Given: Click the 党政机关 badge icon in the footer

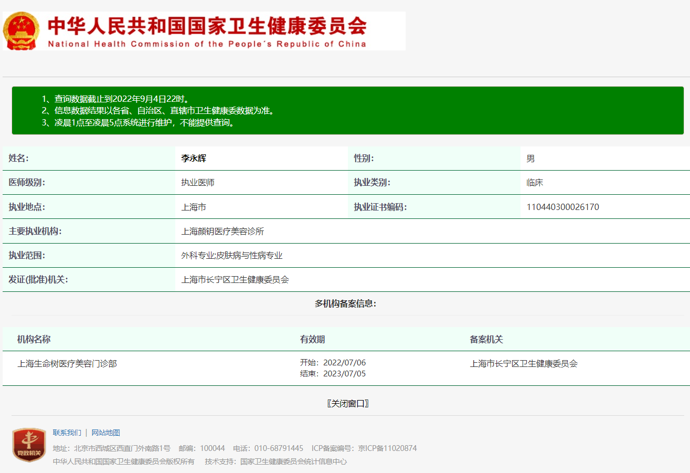Looking at the screenshot, I should point(29,445).
